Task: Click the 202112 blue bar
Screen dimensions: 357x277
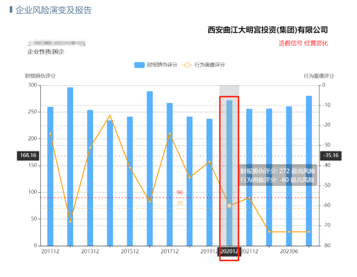Action: (250, 177)
